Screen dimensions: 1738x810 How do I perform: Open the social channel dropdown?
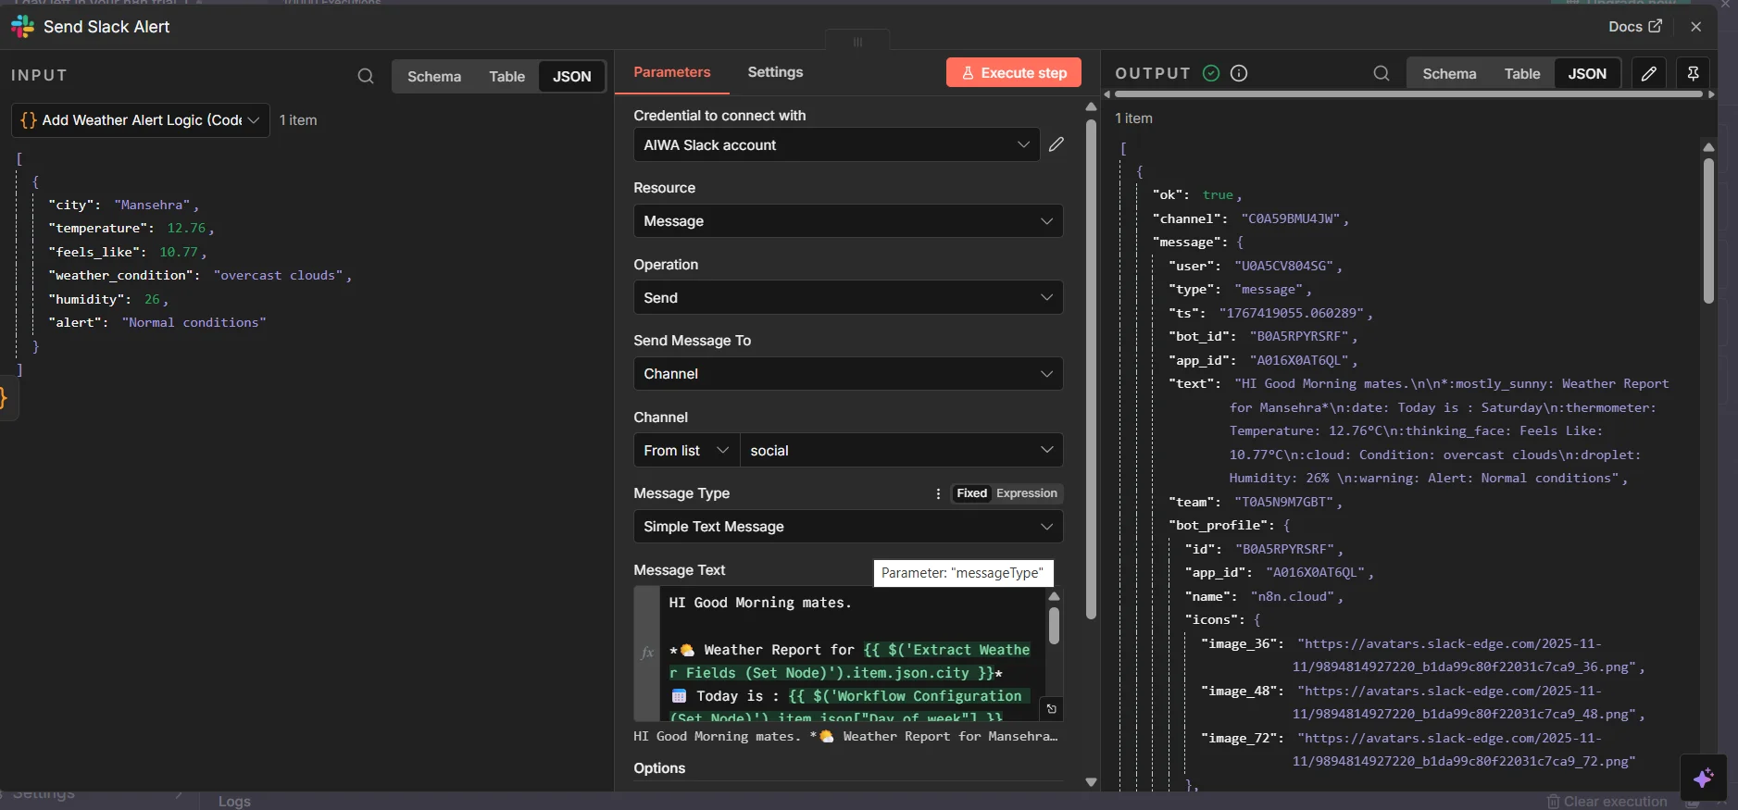tap(902, 451)
